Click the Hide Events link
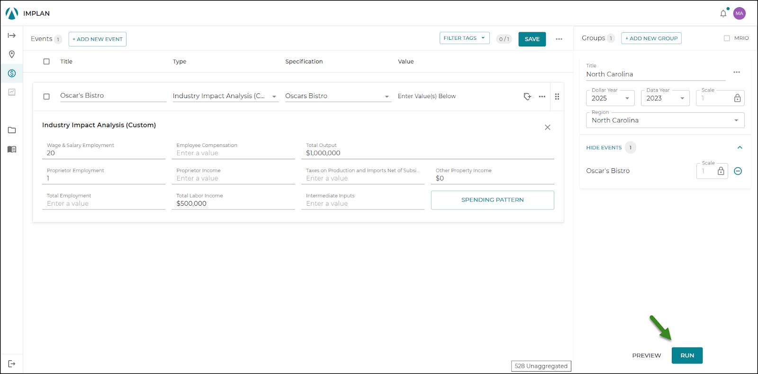758x374 pixels. point(604,148)
